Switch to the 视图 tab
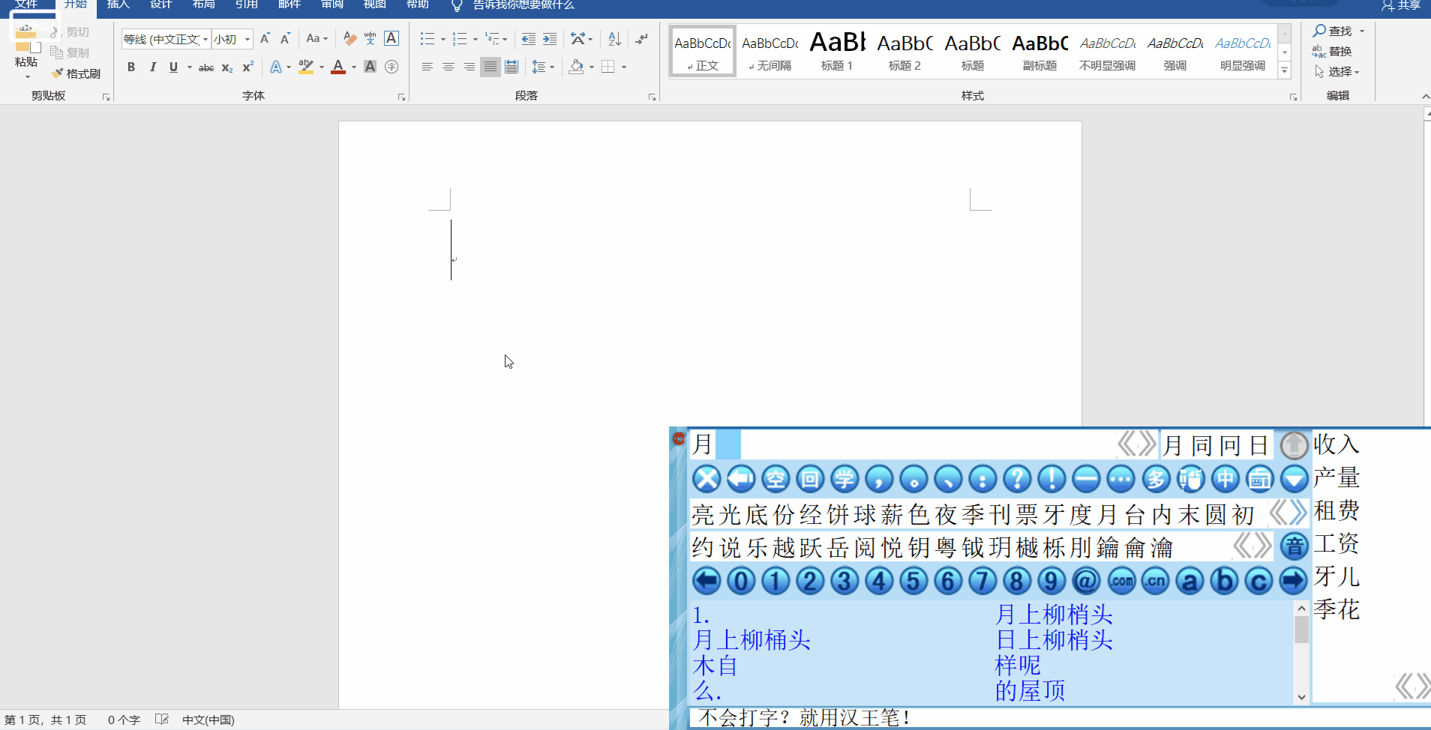Image resolution: width=1431 pixels, height=730 pixels. (374, 5)
